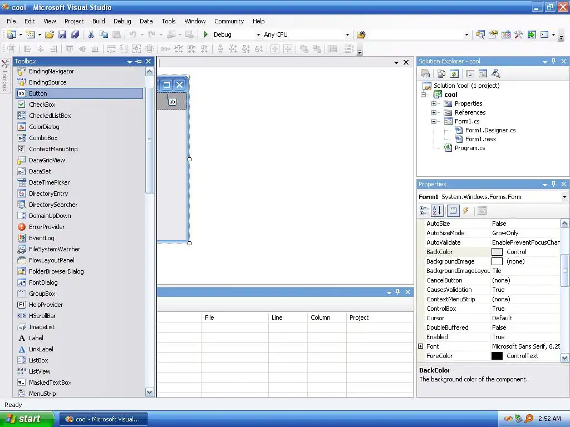Click the Open File folder icon
570x427 pixels.
tap(50, 34)
